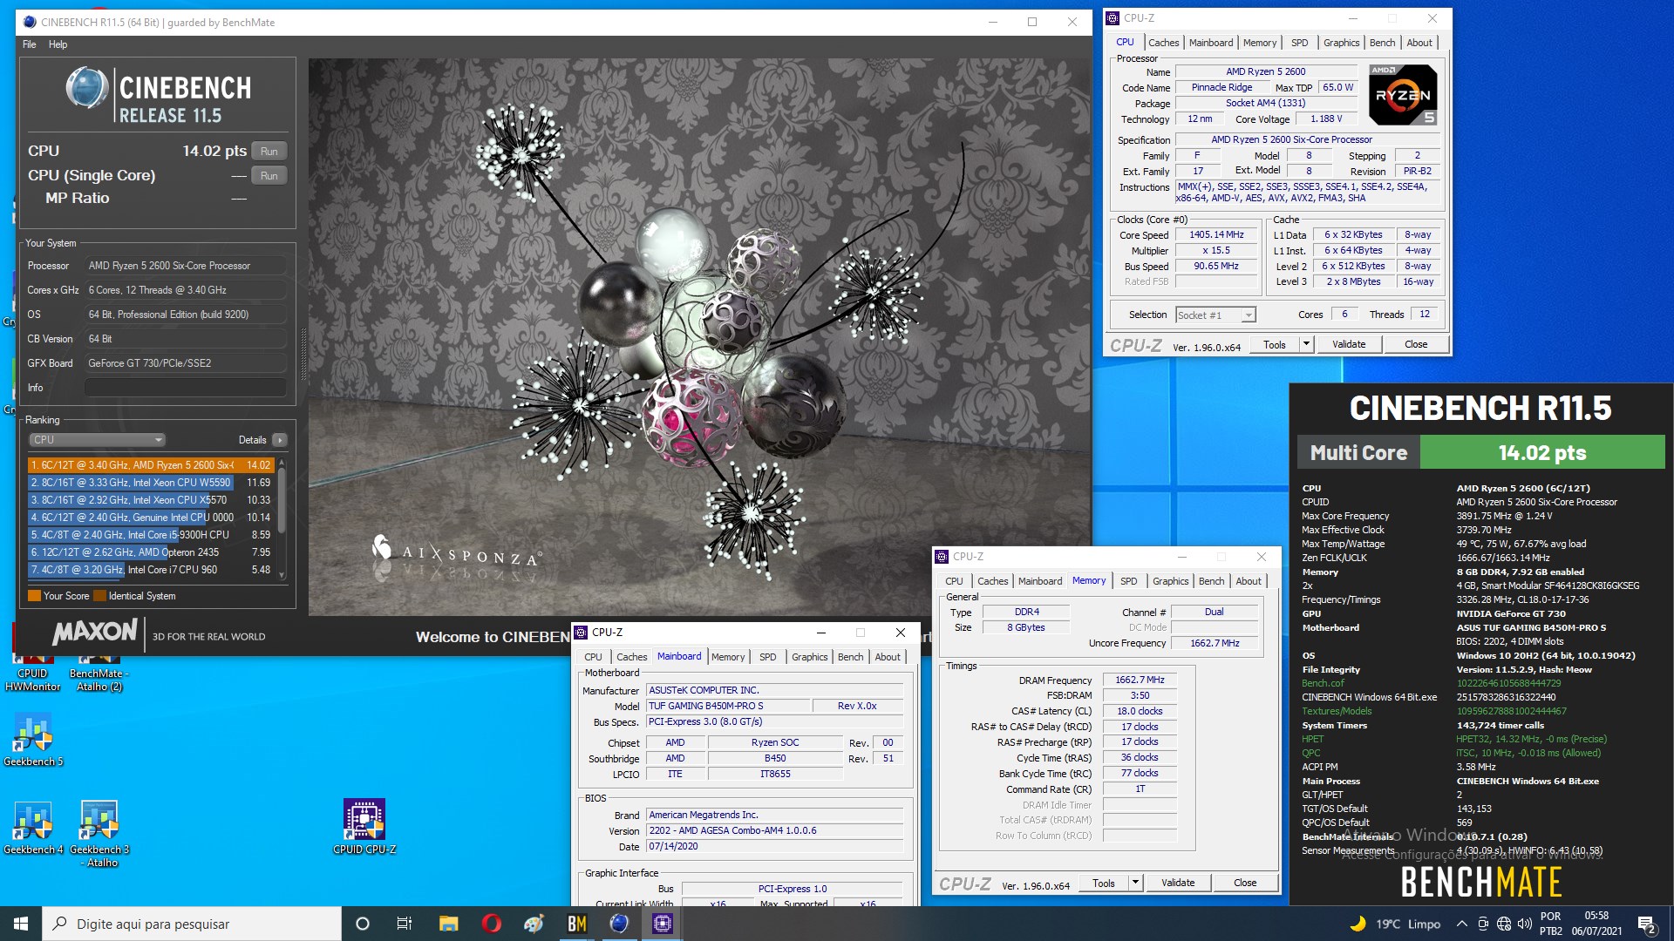1674x941 pixels.
Task: Click the Cortana circle icon on the taskbar
Action: 363,924
